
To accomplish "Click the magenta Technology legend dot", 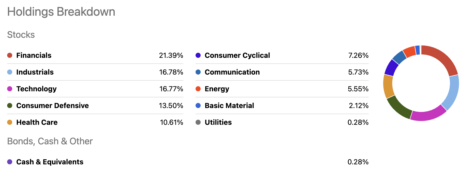I will point(10,89).
